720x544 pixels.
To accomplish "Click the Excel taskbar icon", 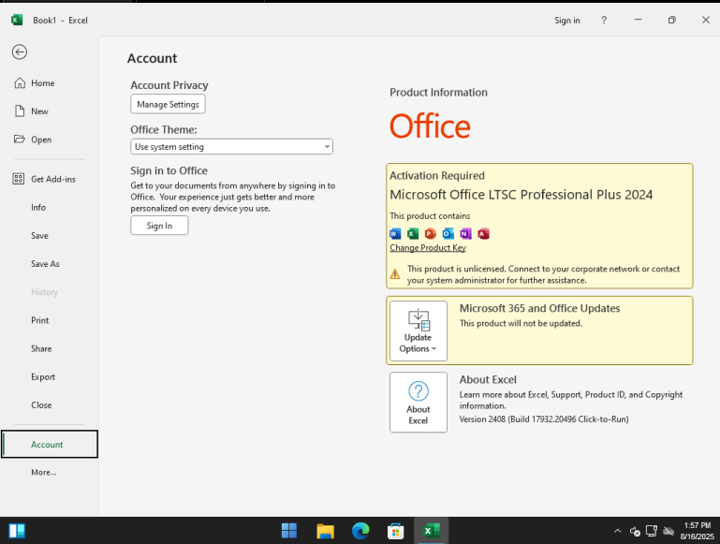I will point(432,531).
